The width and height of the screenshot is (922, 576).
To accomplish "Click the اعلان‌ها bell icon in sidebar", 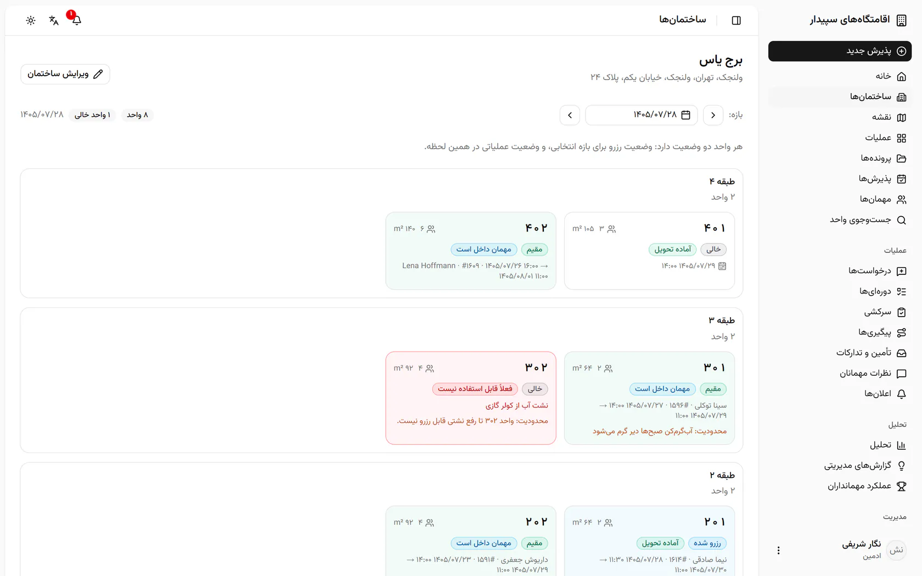I will click(901, 394).
